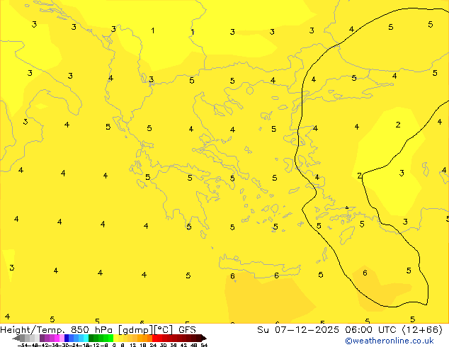Click the '24' label under the colour scale
The image size is (449, 347).
(153, 346)
